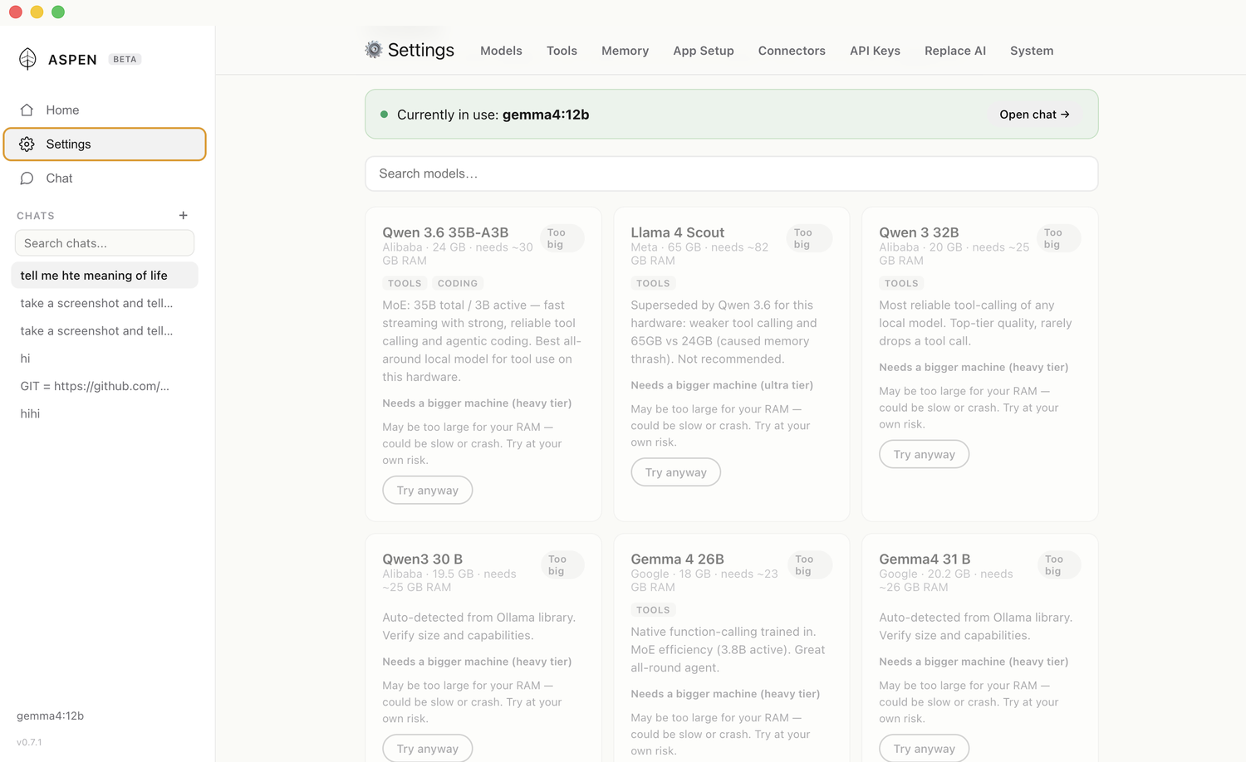
Task: Click Try anyway for Llama 4 Scout
Action: point(675,472)
